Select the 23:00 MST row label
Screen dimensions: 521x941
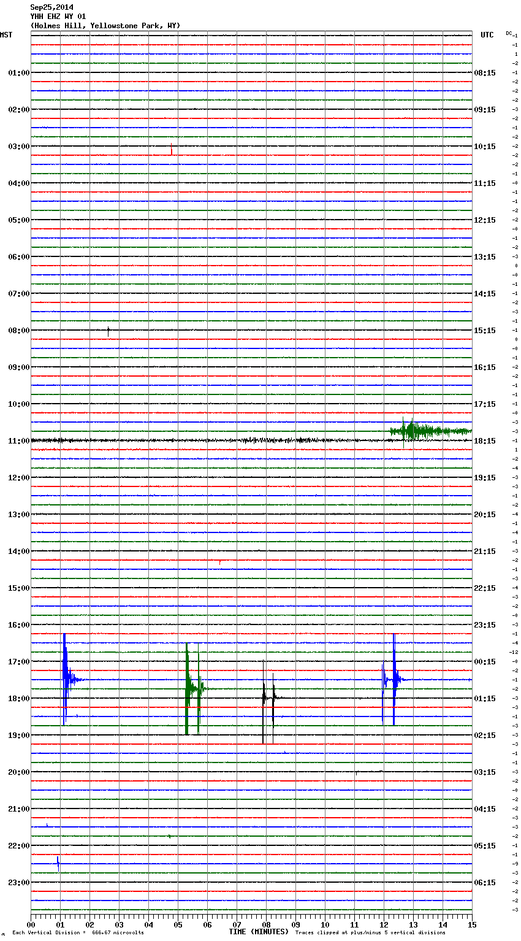click(x=19, y=883)
